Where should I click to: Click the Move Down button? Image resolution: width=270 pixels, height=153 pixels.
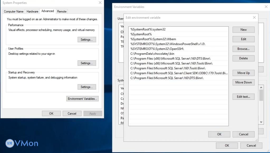(243, 82)
